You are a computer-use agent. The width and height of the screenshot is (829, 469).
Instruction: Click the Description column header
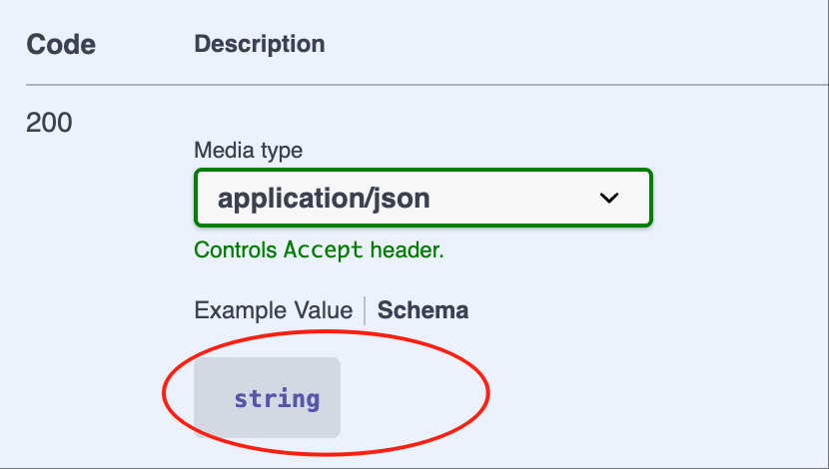[x=260, y=44]
